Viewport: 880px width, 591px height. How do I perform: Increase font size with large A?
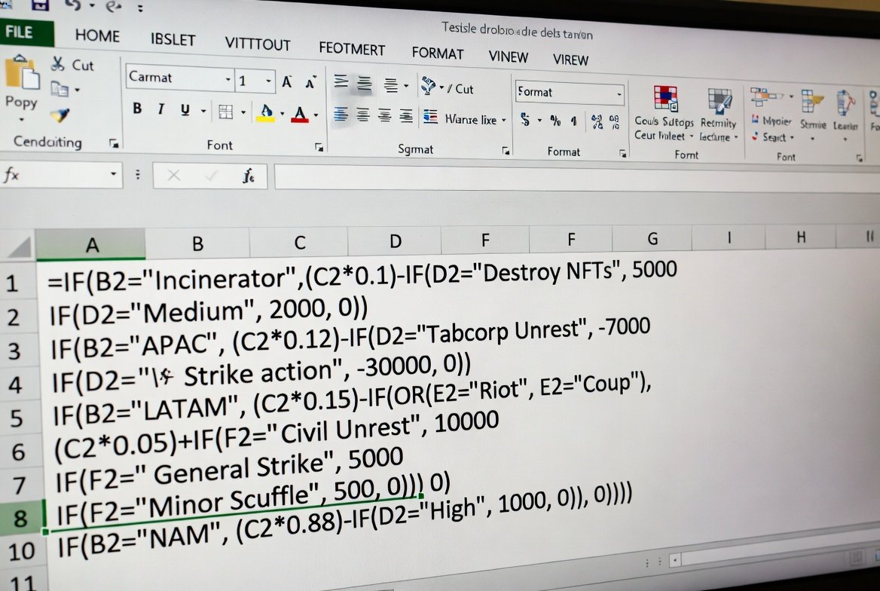point(287,83)
